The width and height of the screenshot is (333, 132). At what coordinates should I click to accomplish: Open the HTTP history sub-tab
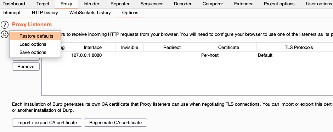click(x=45, y=13)
